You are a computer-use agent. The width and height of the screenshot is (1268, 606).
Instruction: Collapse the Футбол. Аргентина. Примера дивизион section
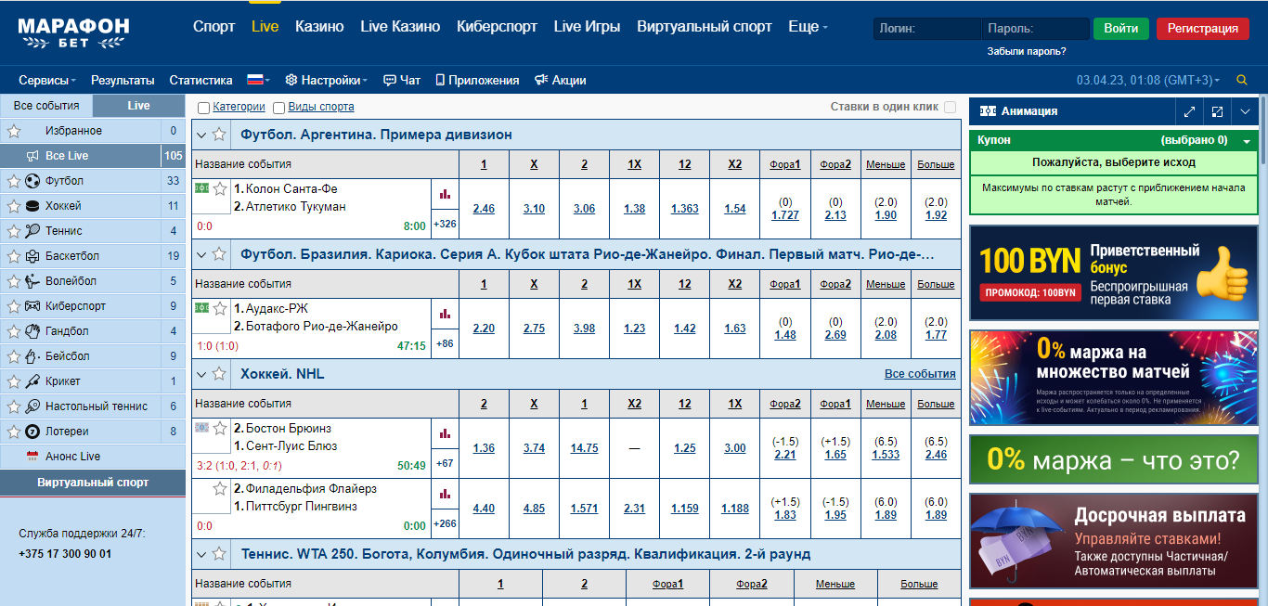pyautogui.click(x=201, y=135)
